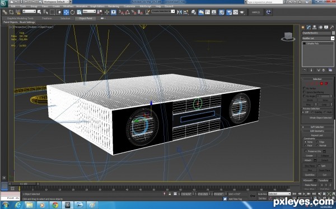Image resolution: width=336 pixels, height=209 pixels.
Task: Click the object color swatch beside name
Action: pyautogui.click(x=333, y=33)
